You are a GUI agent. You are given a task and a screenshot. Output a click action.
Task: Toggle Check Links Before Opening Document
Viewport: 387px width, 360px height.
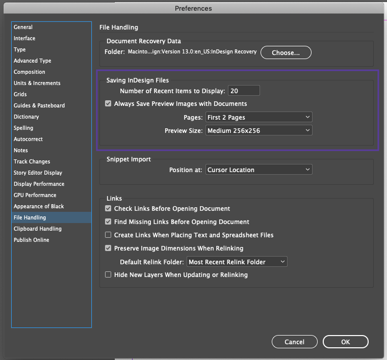tap(108, 209)
